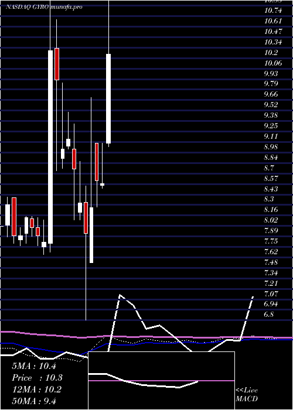Click the 12MA : 10.2 label
Image resolution: width=293 pixels, height=410 pixels.
[37, 389]
